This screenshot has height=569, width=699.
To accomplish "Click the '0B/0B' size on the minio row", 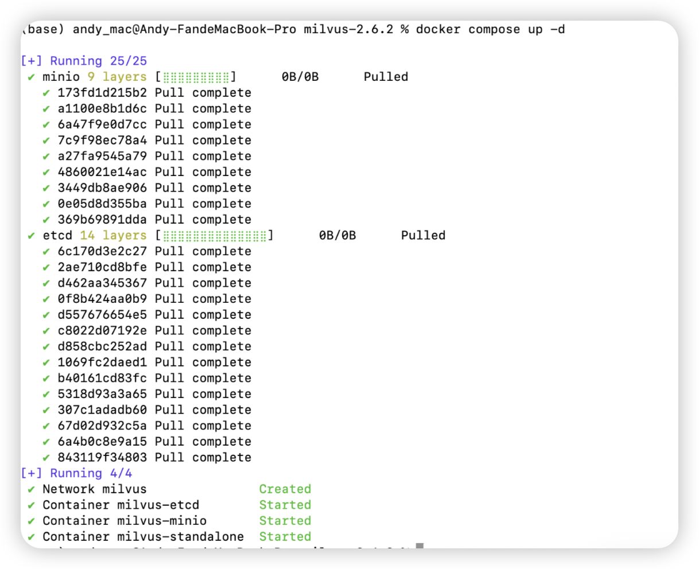I will [300, 77].
